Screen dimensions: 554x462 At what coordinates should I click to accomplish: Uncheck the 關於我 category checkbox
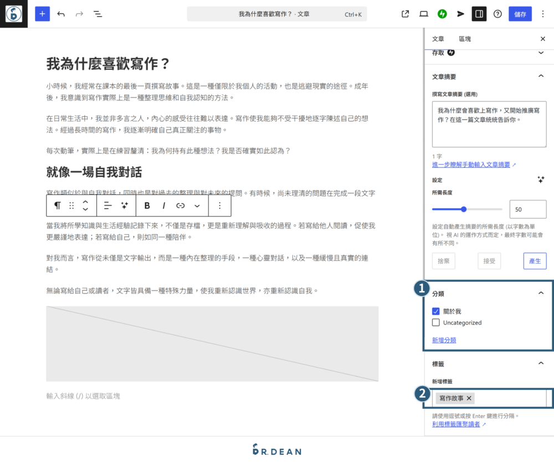click(x=435, y=311)
